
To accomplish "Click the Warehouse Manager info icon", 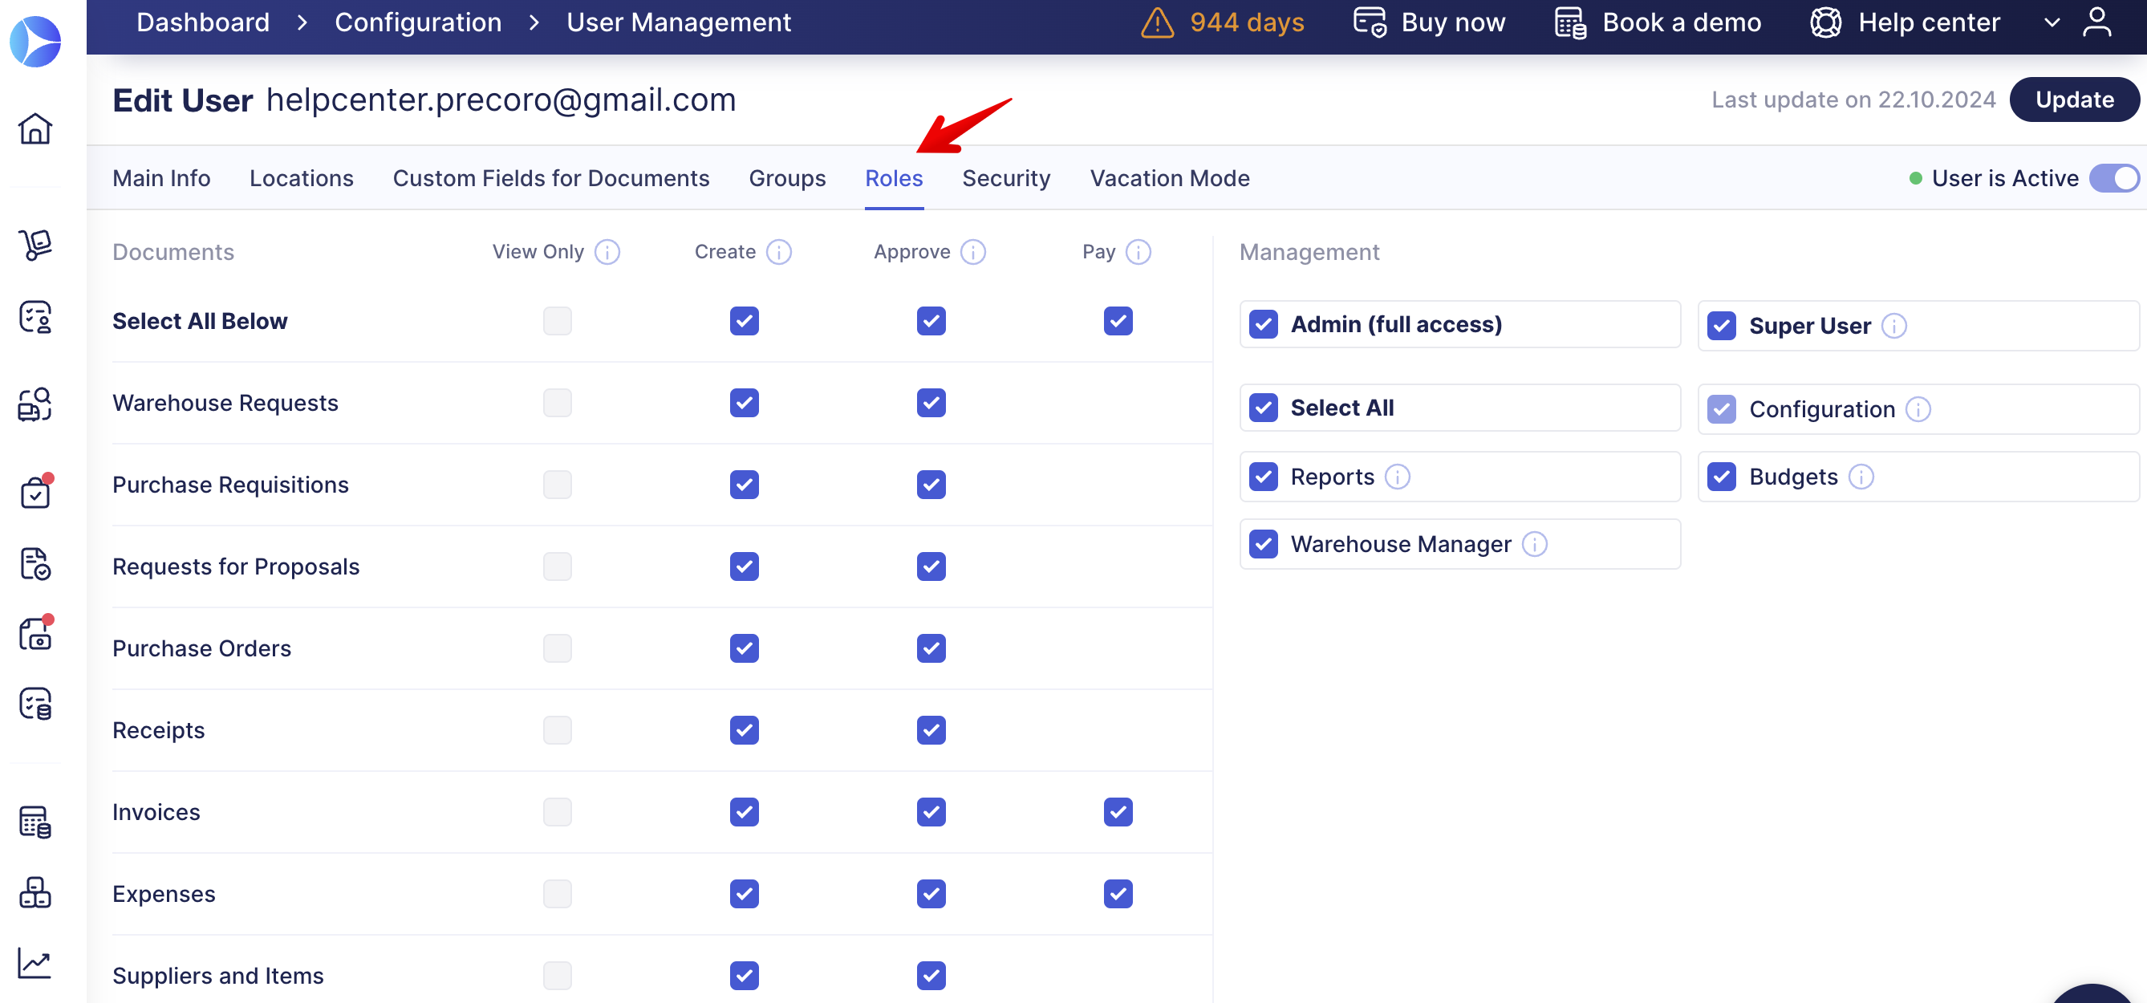I will pyautogui.click(x=1533, y=545).
